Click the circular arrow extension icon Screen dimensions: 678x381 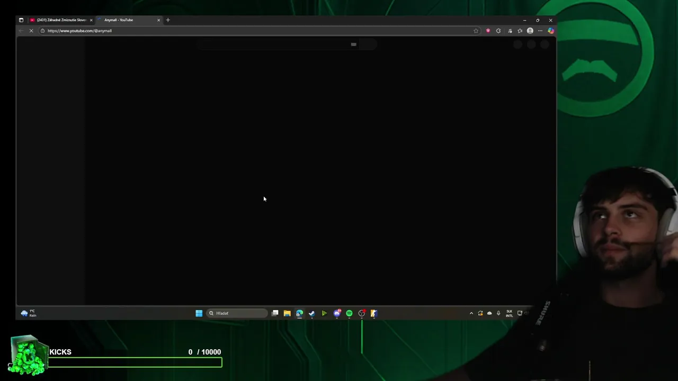498,31
